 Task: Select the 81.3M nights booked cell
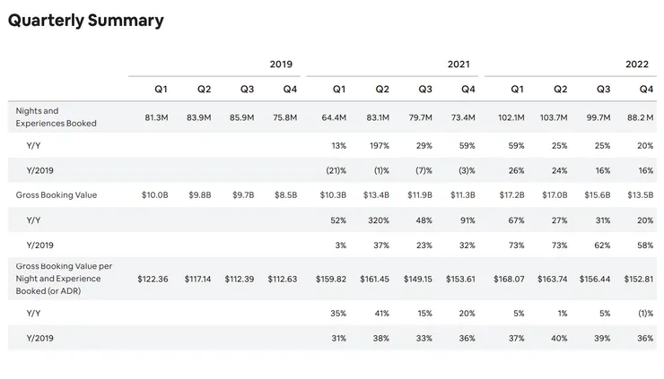[x=157, y=117]
